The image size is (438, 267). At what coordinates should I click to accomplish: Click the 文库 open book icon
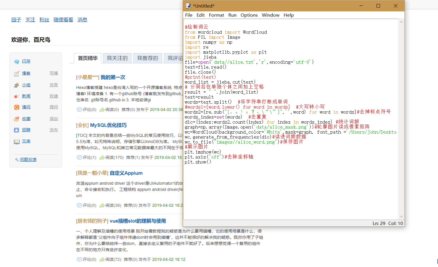[x=17, y=141]
